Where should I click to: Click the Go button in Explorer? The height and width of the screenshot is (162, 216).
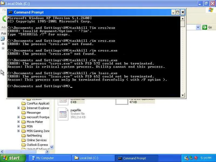click(207, 27)
